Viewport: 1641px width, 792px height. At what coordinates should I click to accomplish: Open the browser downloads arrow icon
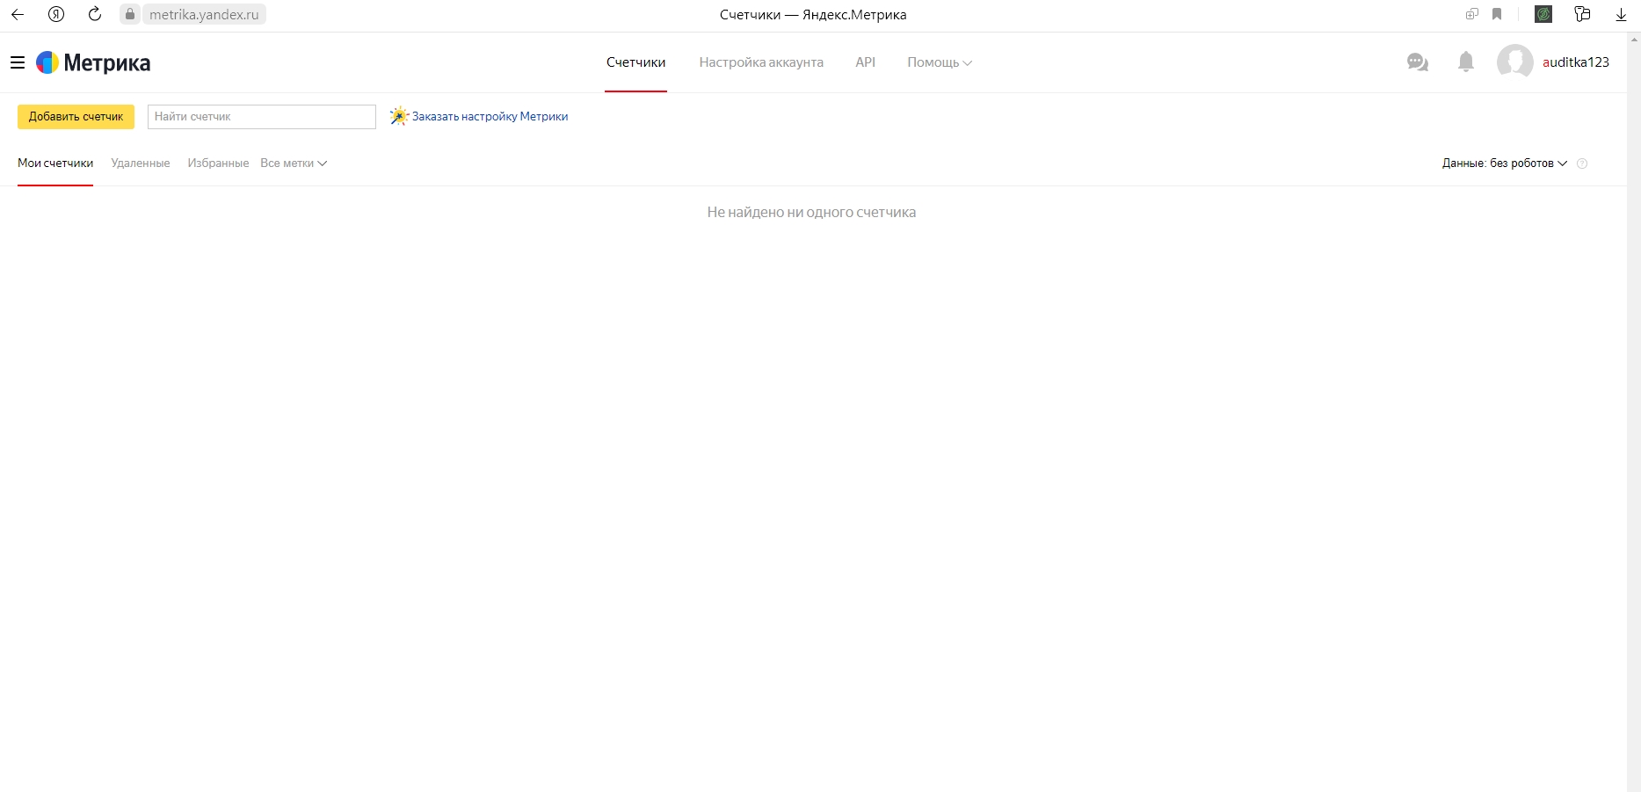pos(1621,14)
